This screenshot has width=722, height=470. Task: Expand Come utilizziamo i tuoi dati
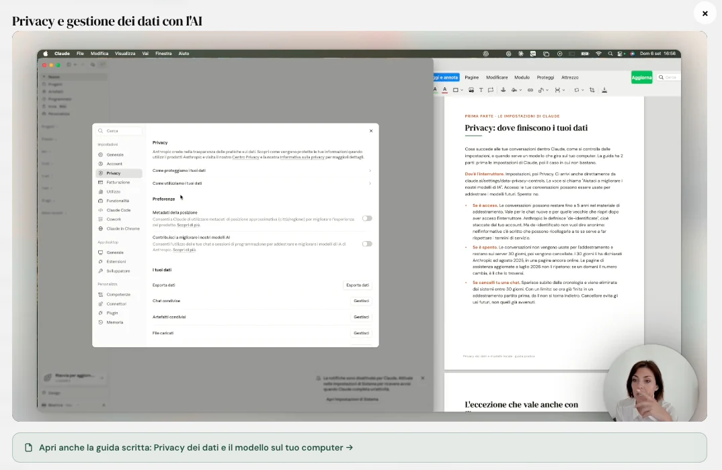click(262, 183)
